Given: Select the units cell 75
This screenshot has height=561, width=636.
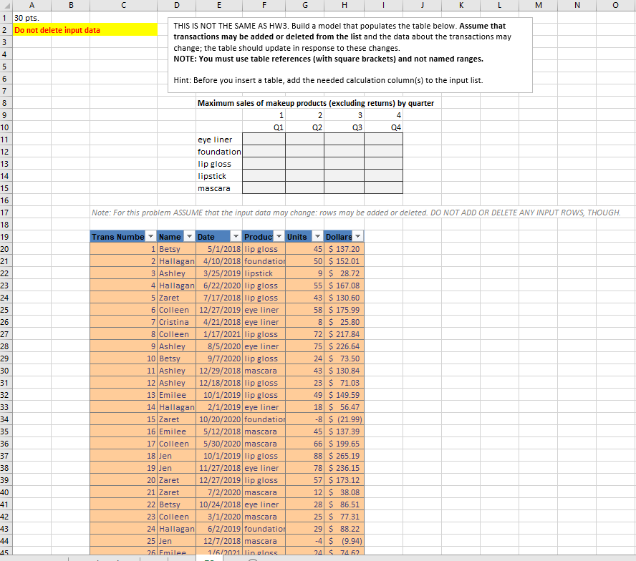Looking at the screenshot, I should pyautogui.click(x=305, y=346).
